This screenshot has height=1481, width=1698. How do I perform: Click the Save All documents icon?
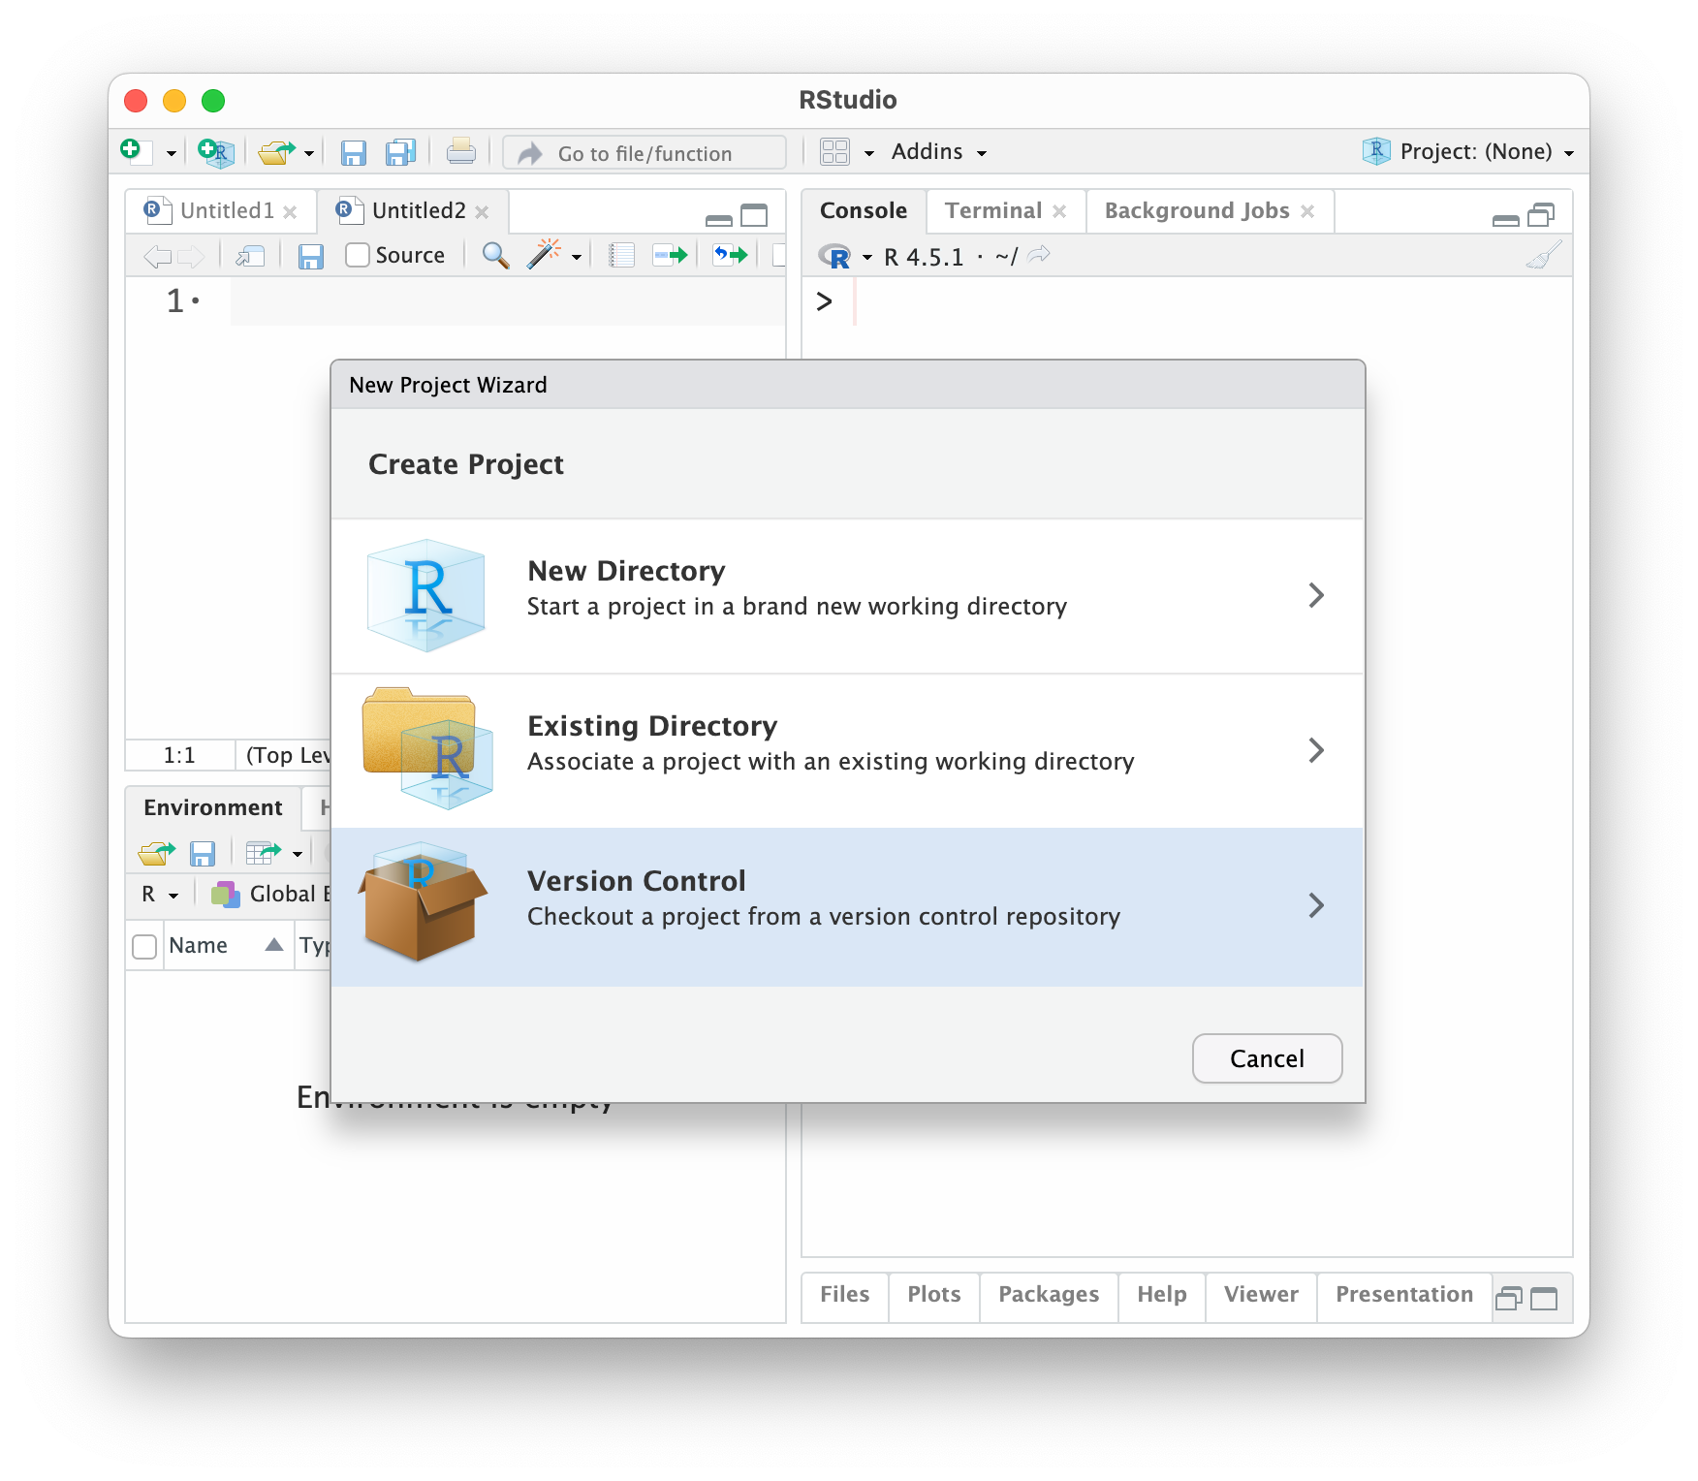(x=400, y=152)
